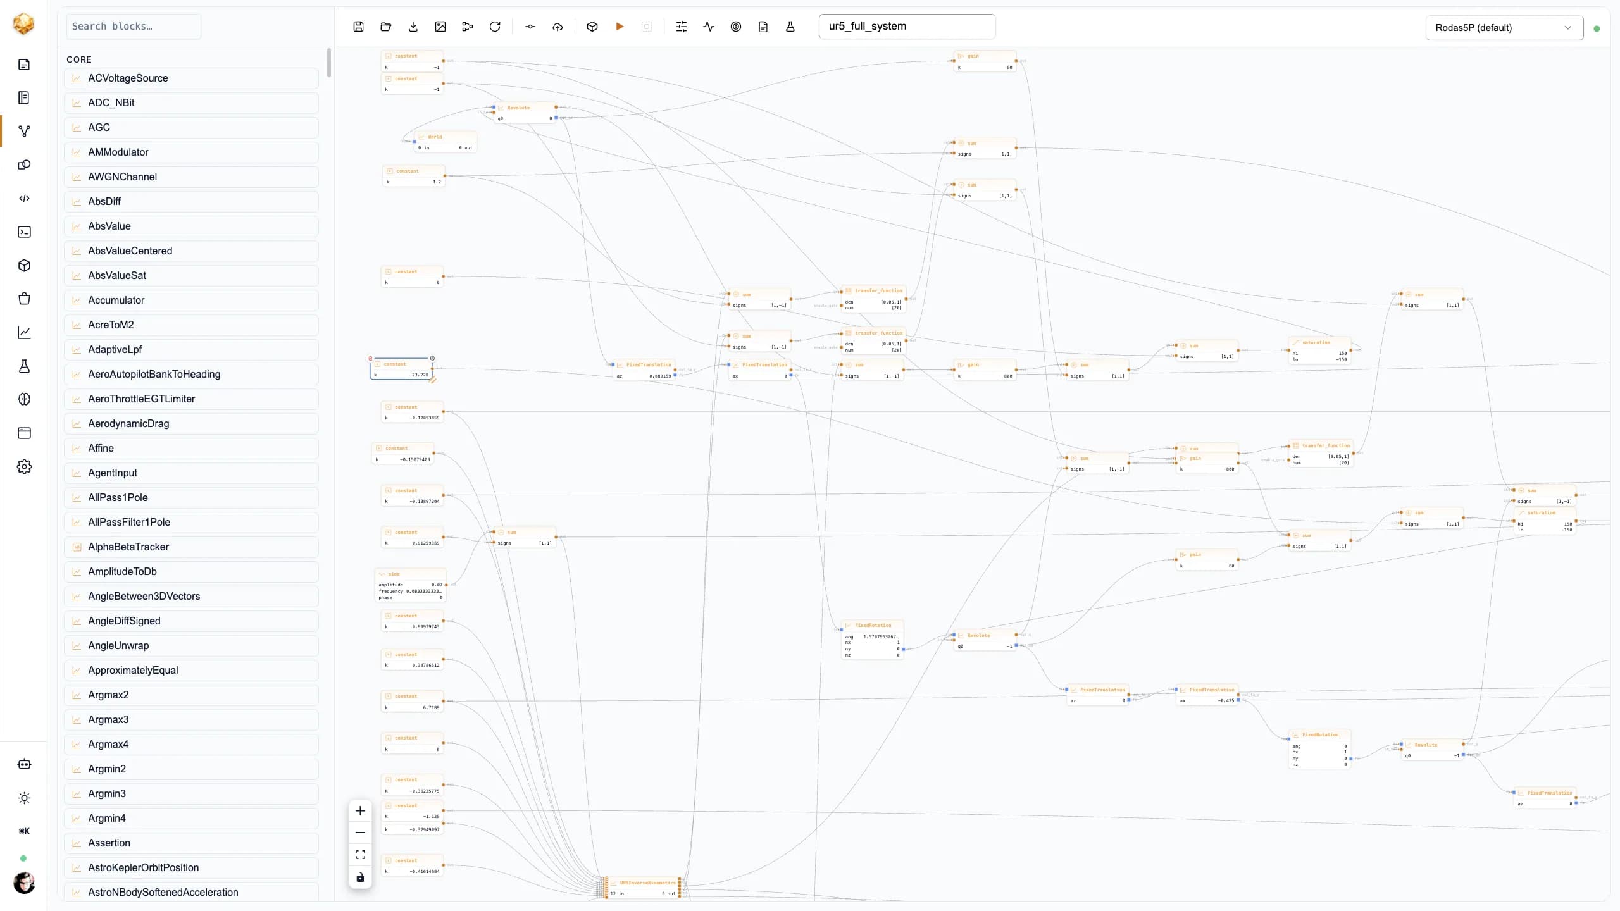The height and width of the screenshot is (911, 1620).
Task: Click the download icon in the toolbar
Action: (x=413, y=27)
